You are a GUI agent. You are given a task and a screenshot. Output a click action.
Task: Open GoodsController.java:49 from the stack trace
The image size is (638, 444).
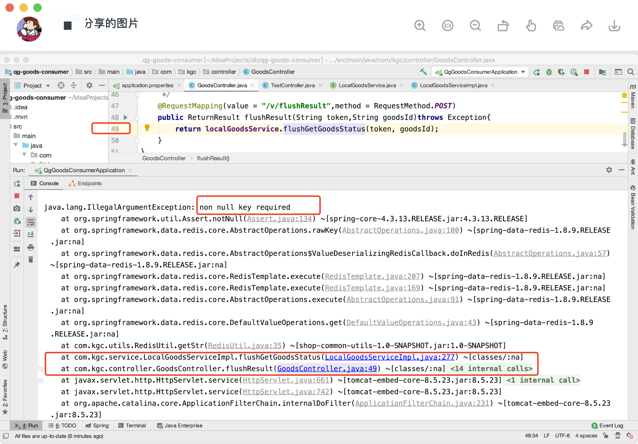tap(327, 368)
